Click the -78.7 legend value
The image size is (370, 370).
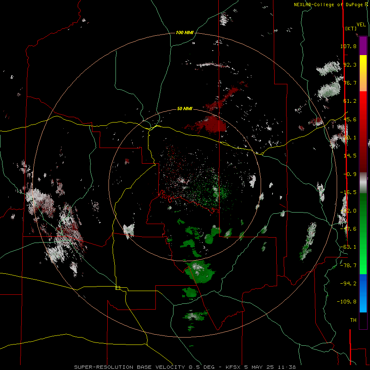(348, 266)
